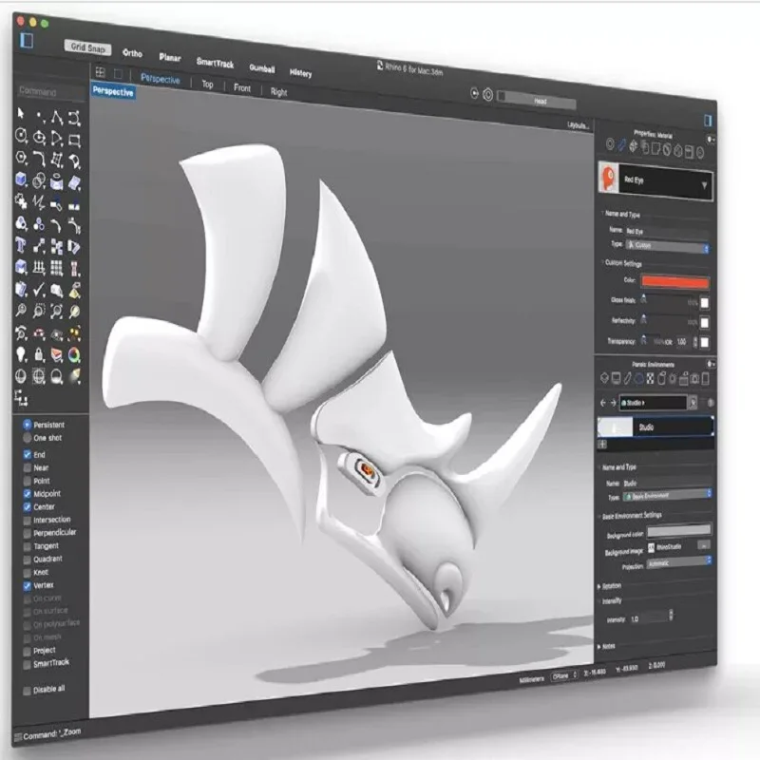Toggle the Grid Snap button

pyautogui.click(x=87, y=47)
